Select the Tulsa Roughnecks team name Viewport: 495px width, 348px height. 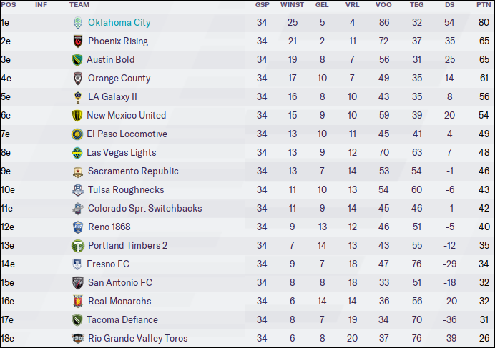[x=126, y=189]
